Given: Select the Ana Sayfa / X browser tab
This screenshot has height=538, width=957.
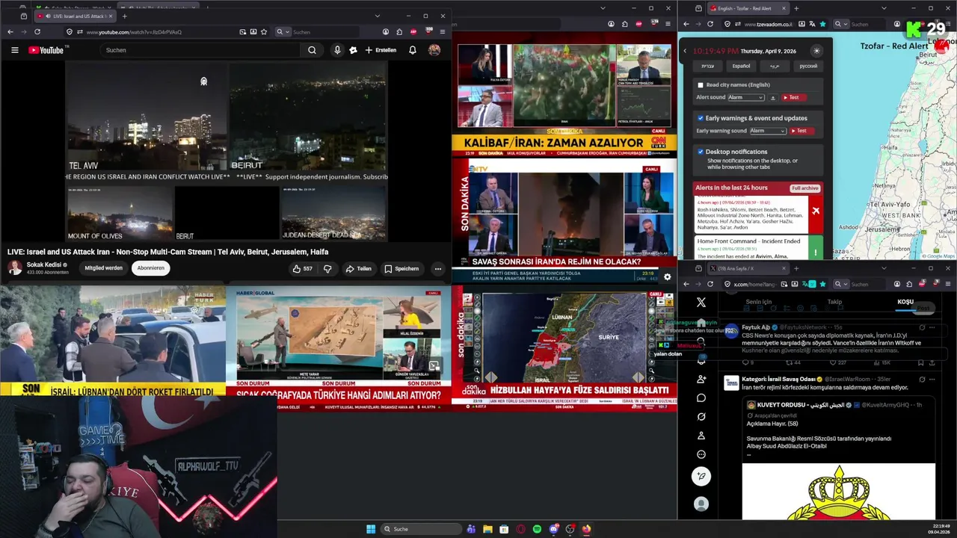Looking at the screenshot, I should click(x=748, y=268).
